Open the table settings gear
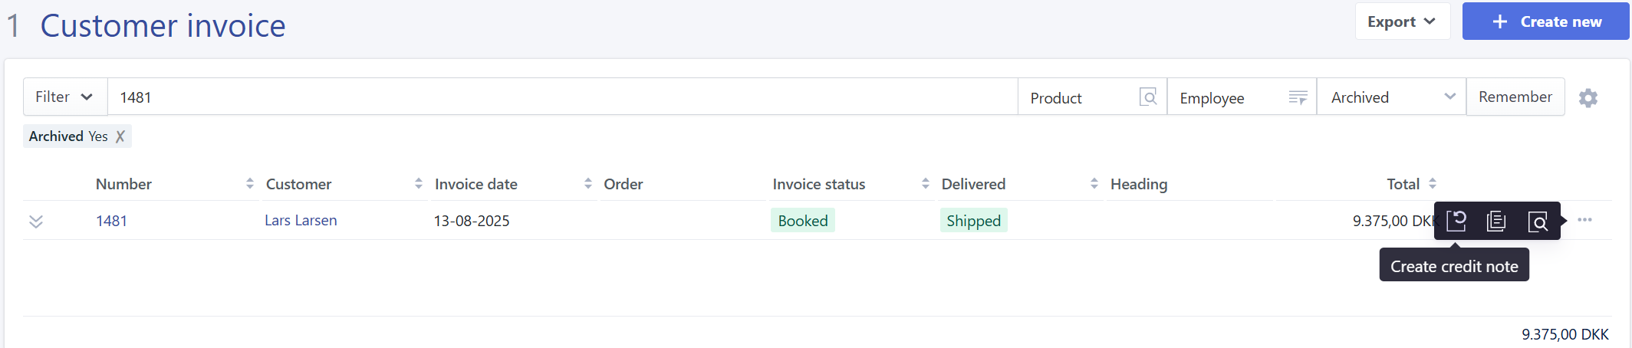The height and width of the screenshot is (348, 1632). click(1588, 98)
